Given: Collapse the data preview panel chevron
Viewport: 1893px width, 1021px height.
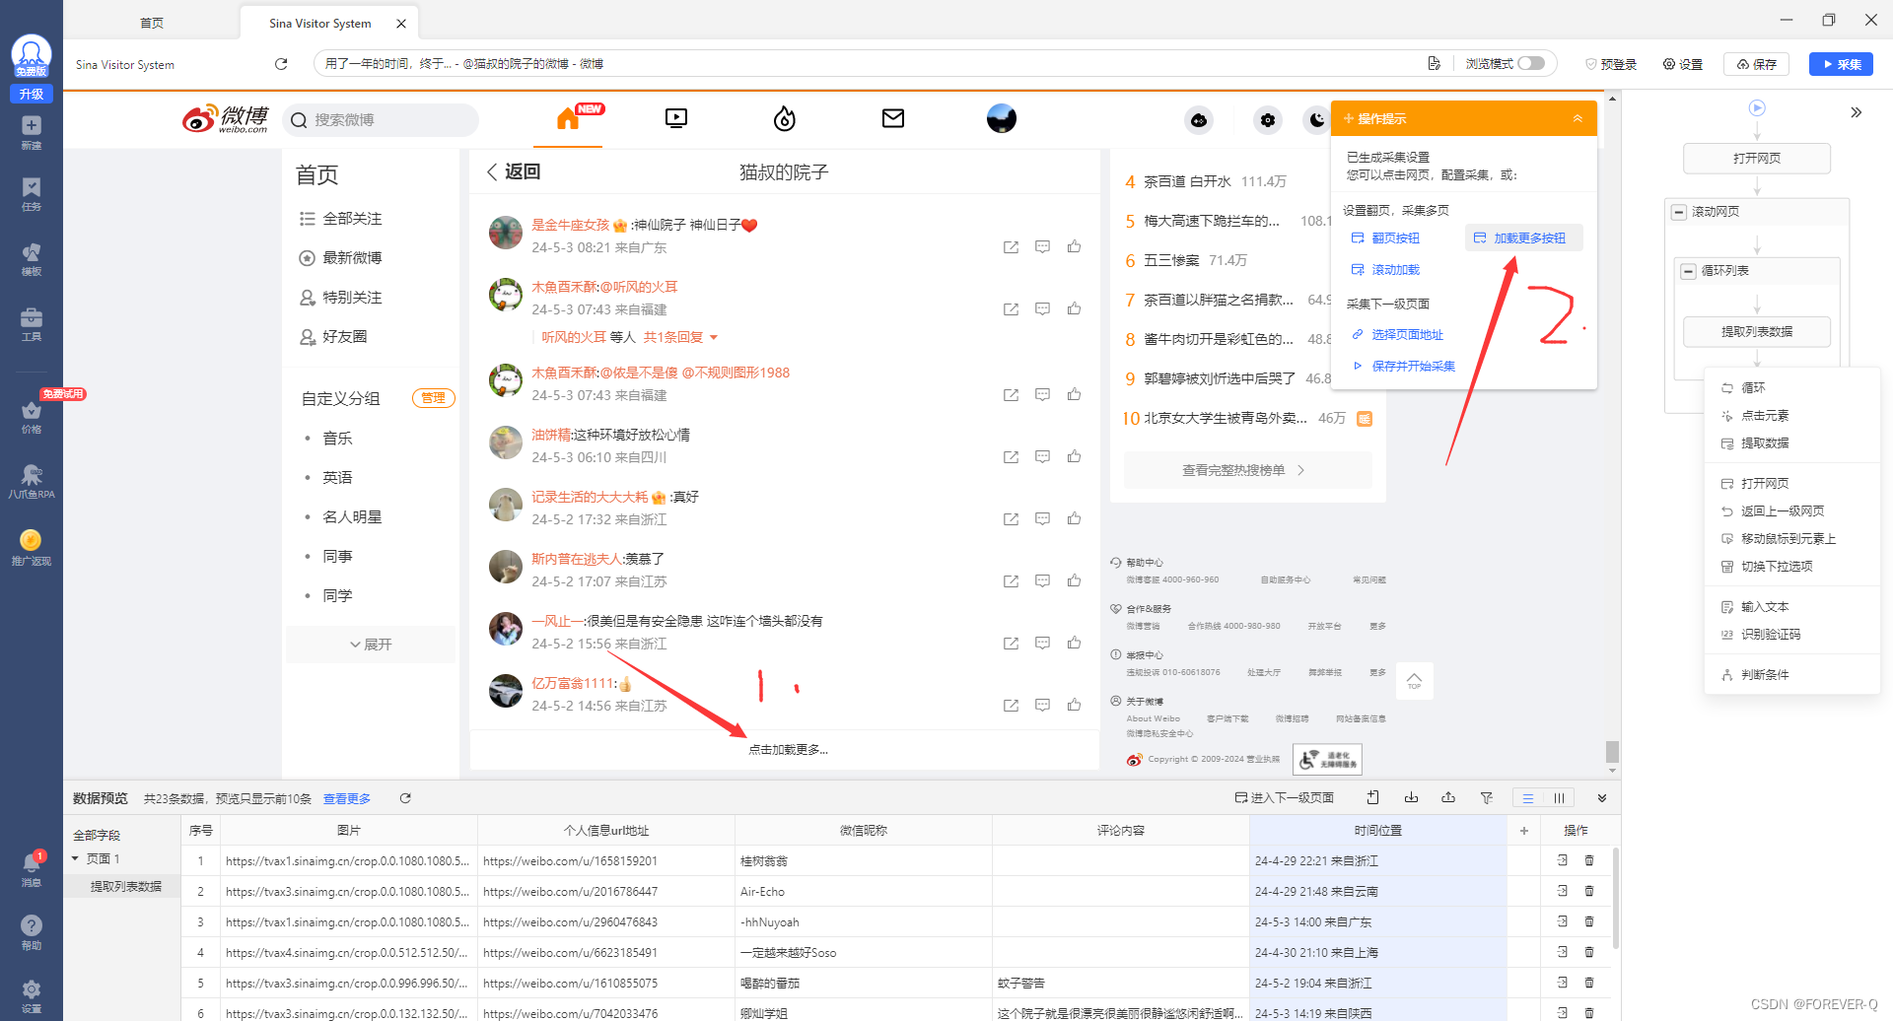Looking at the screenshot, I should pos(1602,798).
